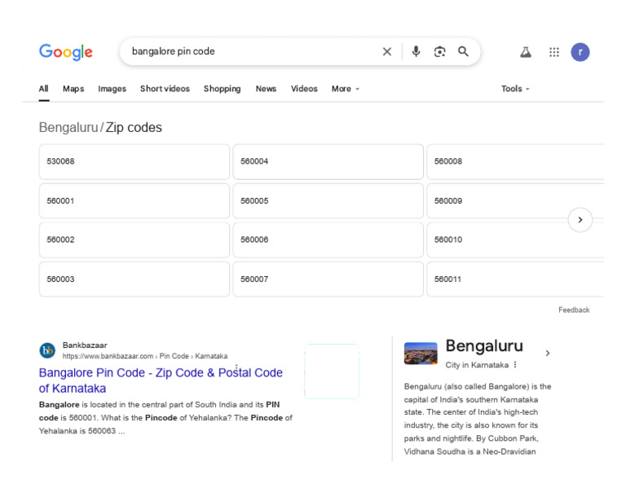
Task: Open the Google account profile avatar
Action: 580,52
